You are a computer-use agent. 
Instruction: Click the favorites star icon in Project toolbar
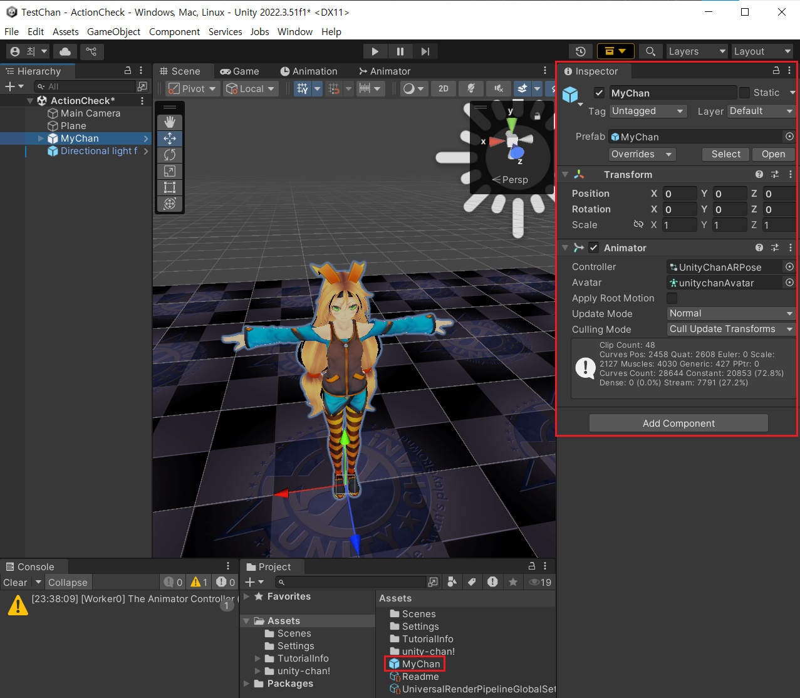point(513,582)
